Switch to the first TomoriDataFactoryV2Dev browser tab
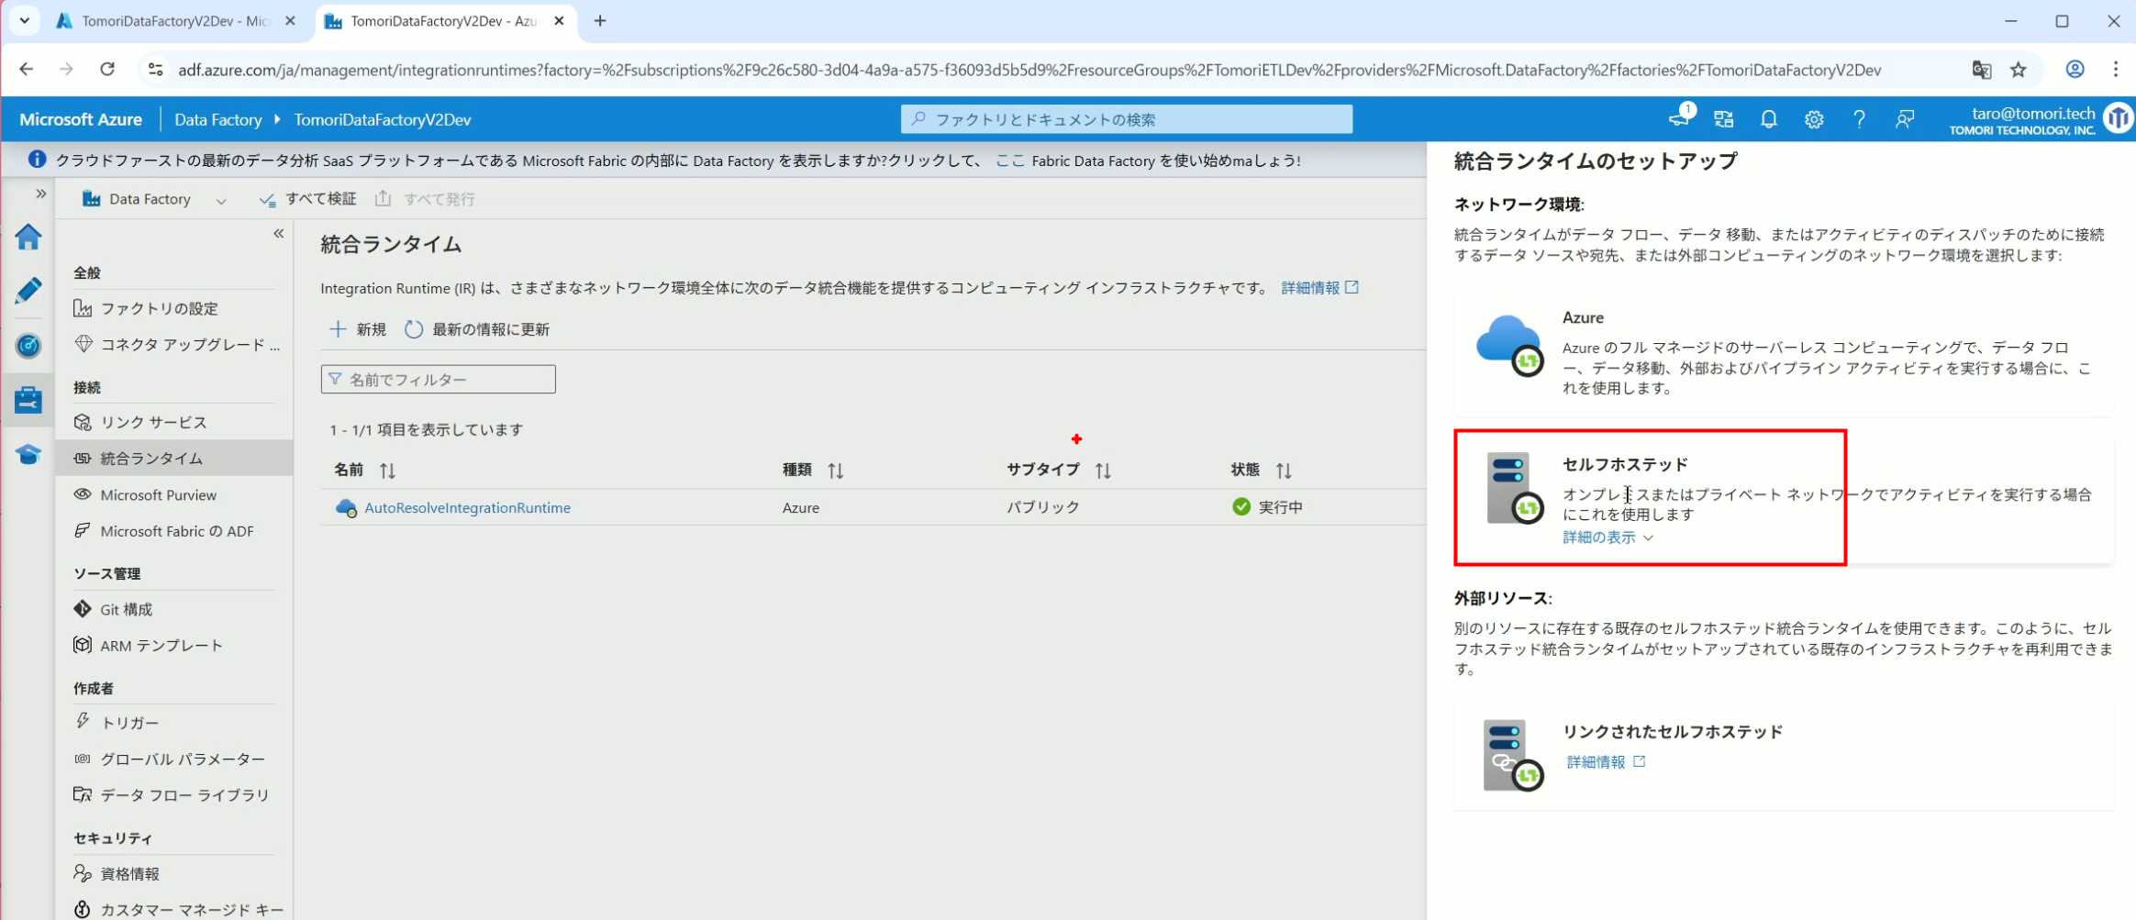 click(173, 21)
